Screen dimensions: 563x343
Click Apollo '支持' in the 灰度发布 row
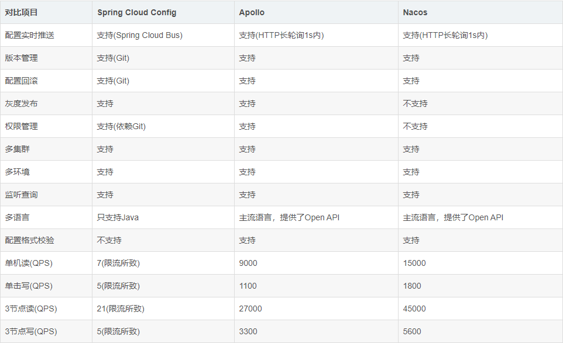click(x=248, y=103)
